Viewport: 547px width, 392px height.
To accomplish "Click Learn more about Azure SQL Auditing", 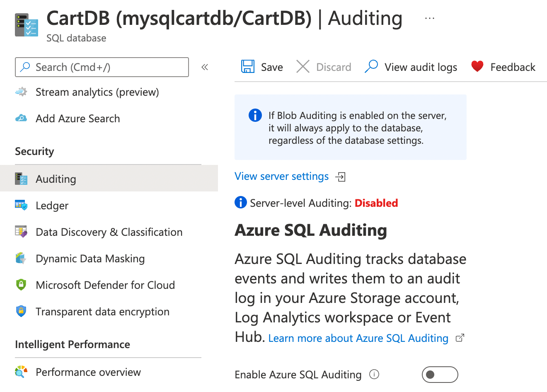I will click(x=358, y=338).
